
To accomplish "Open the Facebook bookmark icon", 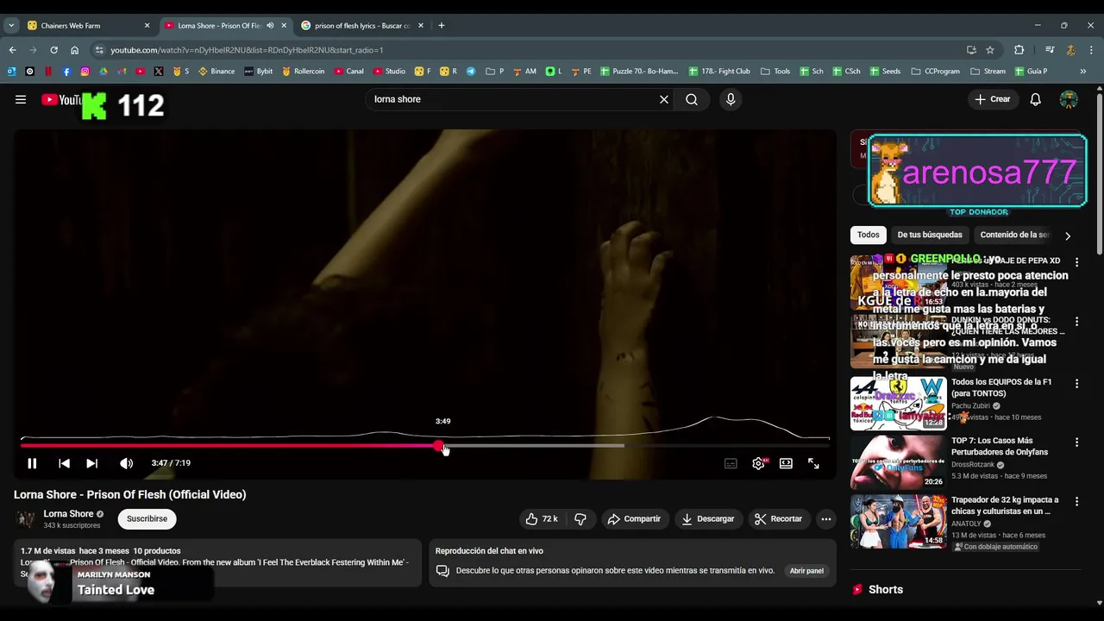I will click(66, 72).
